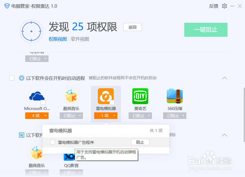Click the desktop shortcut section icon

point(21,135)
